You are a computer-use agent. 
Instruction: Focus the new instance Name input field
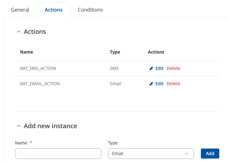tap(58, 154)
